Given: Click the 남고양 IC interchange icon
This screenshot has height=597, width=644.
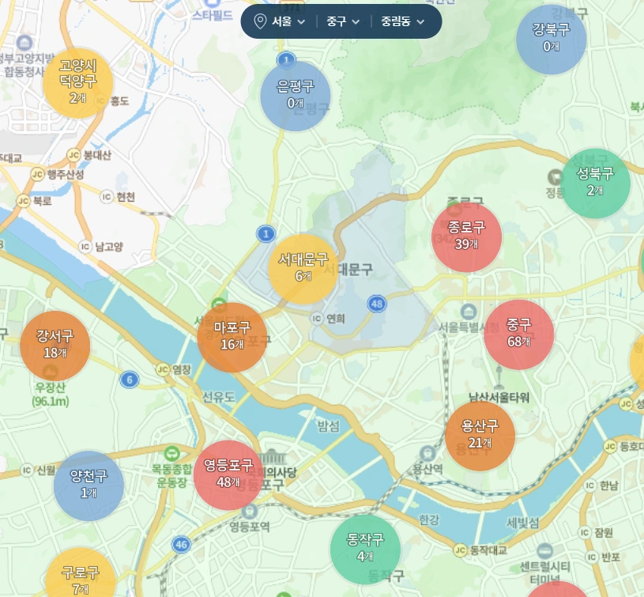Looking at the screenshot, I should (85, 247).
